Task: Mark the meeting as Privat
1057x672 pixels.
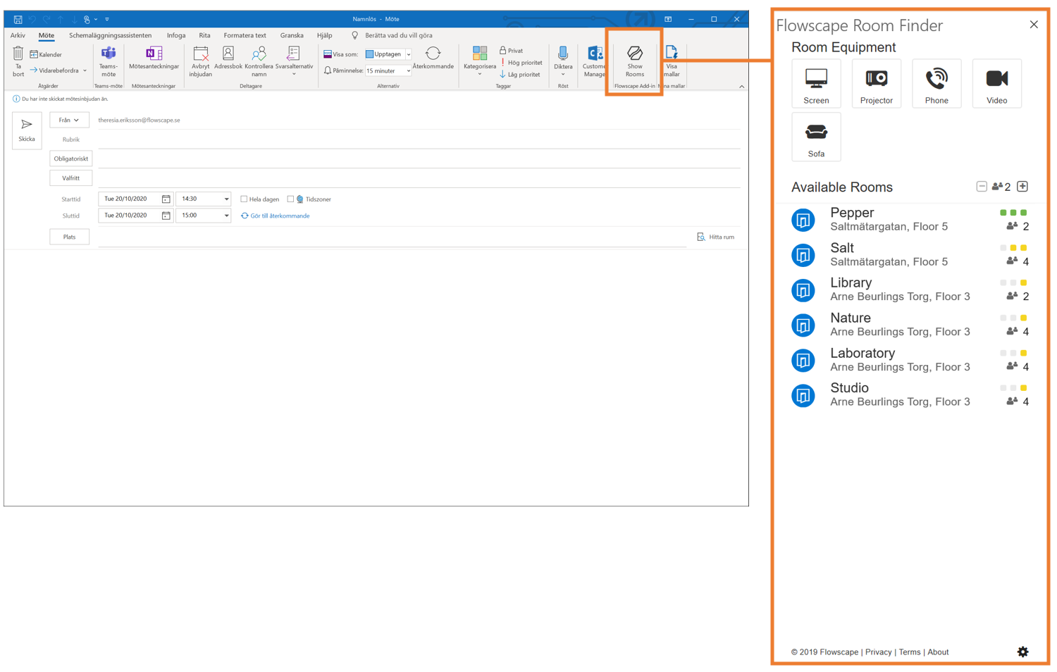Action: click(x=512, y=51)
